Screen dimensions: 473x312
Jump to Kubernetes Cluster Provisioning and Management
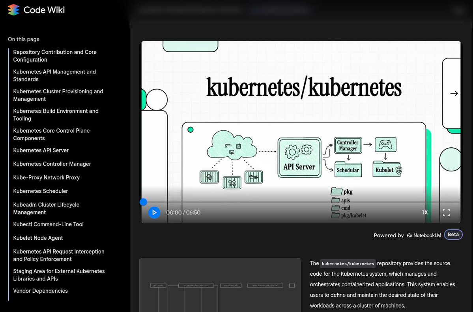pyautogui.click(x=58, y=95)
